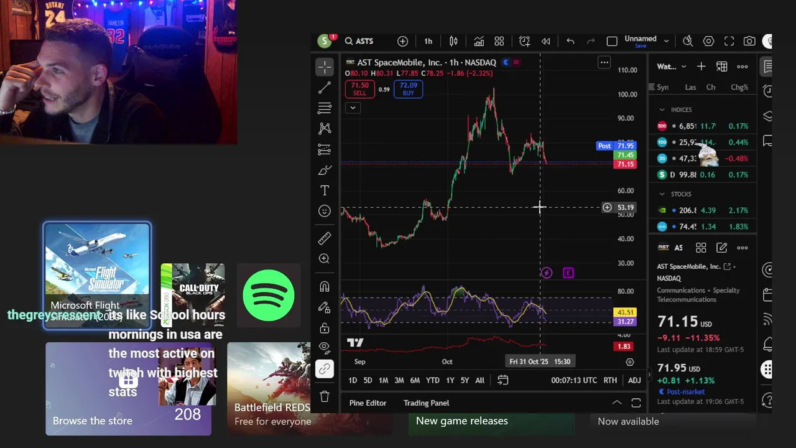Click the 72.09 BUY button
Viewport: 796px width, 448px height.
[408, 89]
